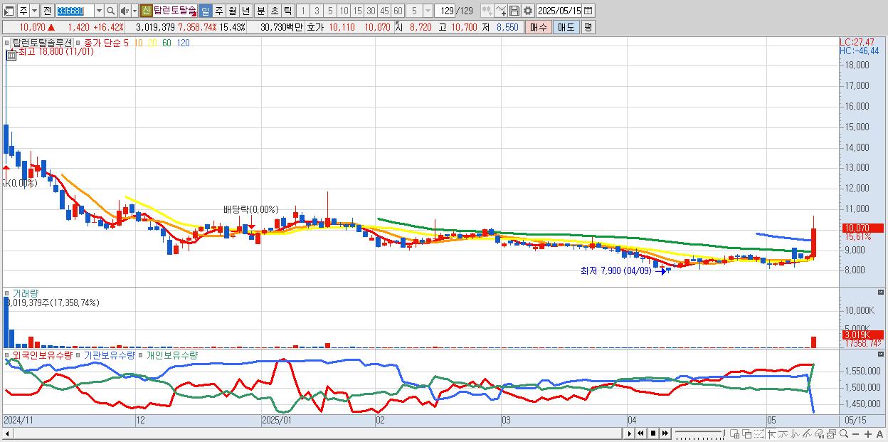Screen dimensions: 888x442
Task: Click the stacked chart windows icon
Action: [x=832, y=433]
